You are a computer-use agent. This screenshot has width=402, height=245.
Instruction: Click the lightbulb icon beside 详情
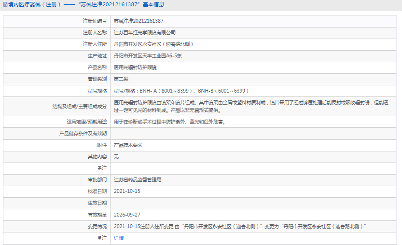(x=100, y=238)
